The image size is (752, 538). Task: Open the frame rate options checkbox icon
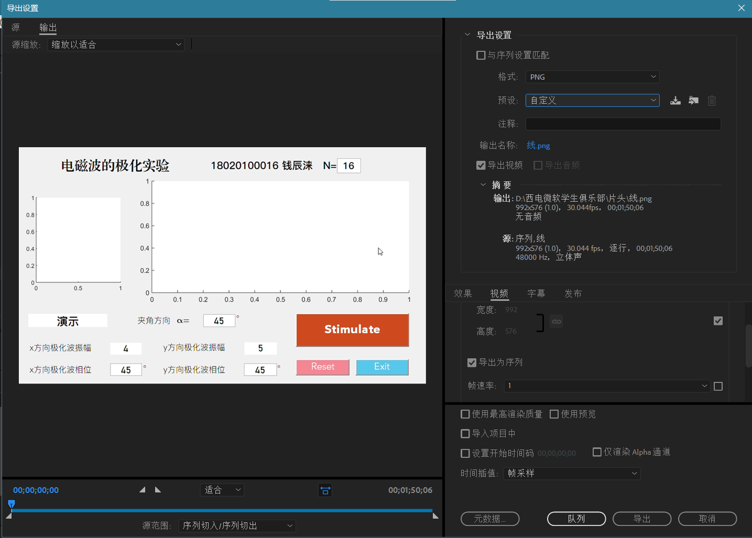coord(718,386)
